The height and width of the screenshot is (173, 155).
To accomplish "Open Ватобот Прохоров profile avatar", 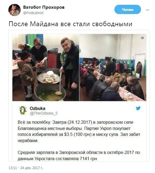I will (x=15, y=10).
